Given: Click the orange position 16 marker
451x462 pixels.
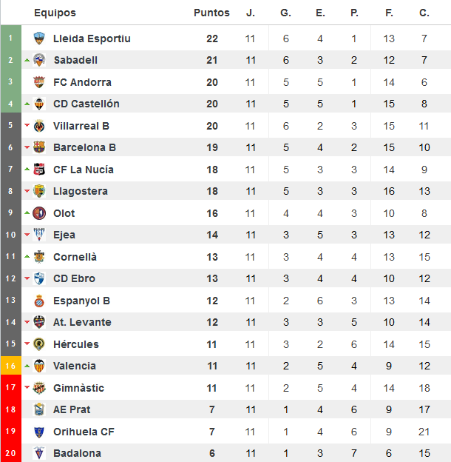Looking at the screenshot, I should tap(10, 366).
